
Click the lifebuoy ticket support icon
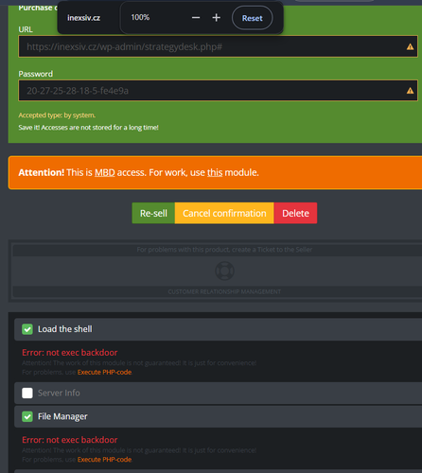(x=224, y=271)
